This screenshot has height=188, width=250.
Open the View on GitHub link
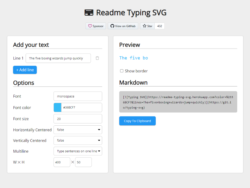[123, 26]
